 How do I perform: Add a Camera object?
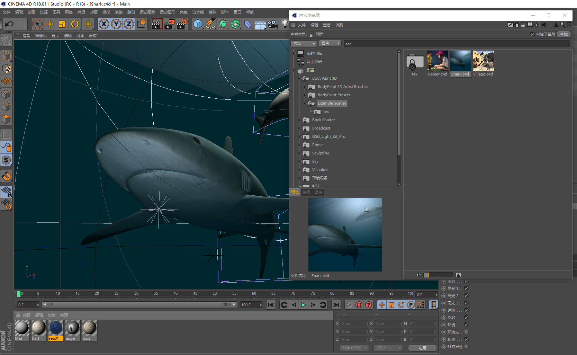(273, 24)
